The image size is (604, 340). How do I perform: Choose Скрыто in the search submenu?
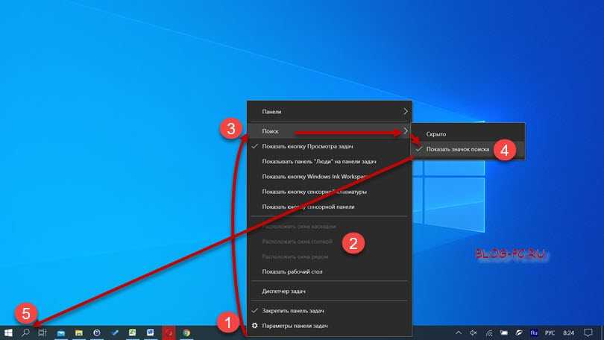point(436,133)
